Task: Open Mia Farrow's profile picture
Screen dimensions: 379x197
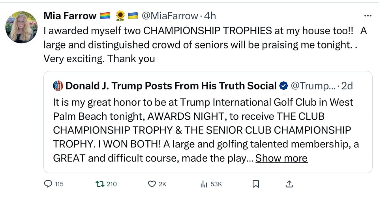Action: (x=21, y=27)
